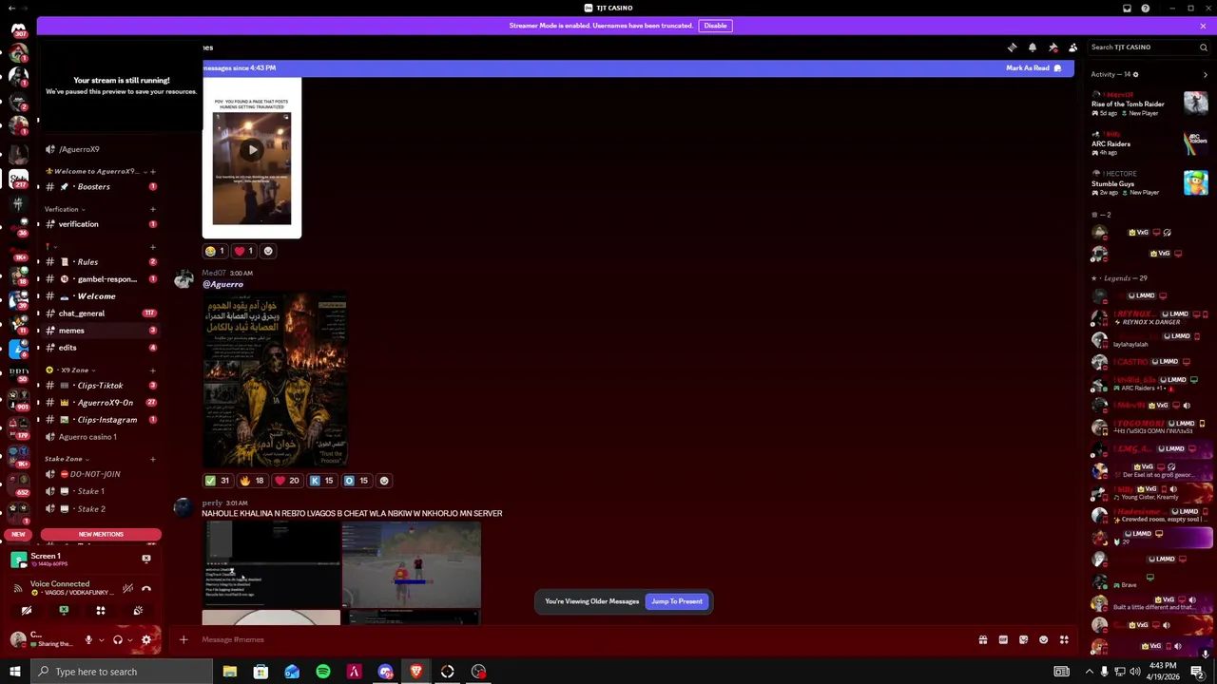Mute microphone in user panel

(x=88, y=640)
